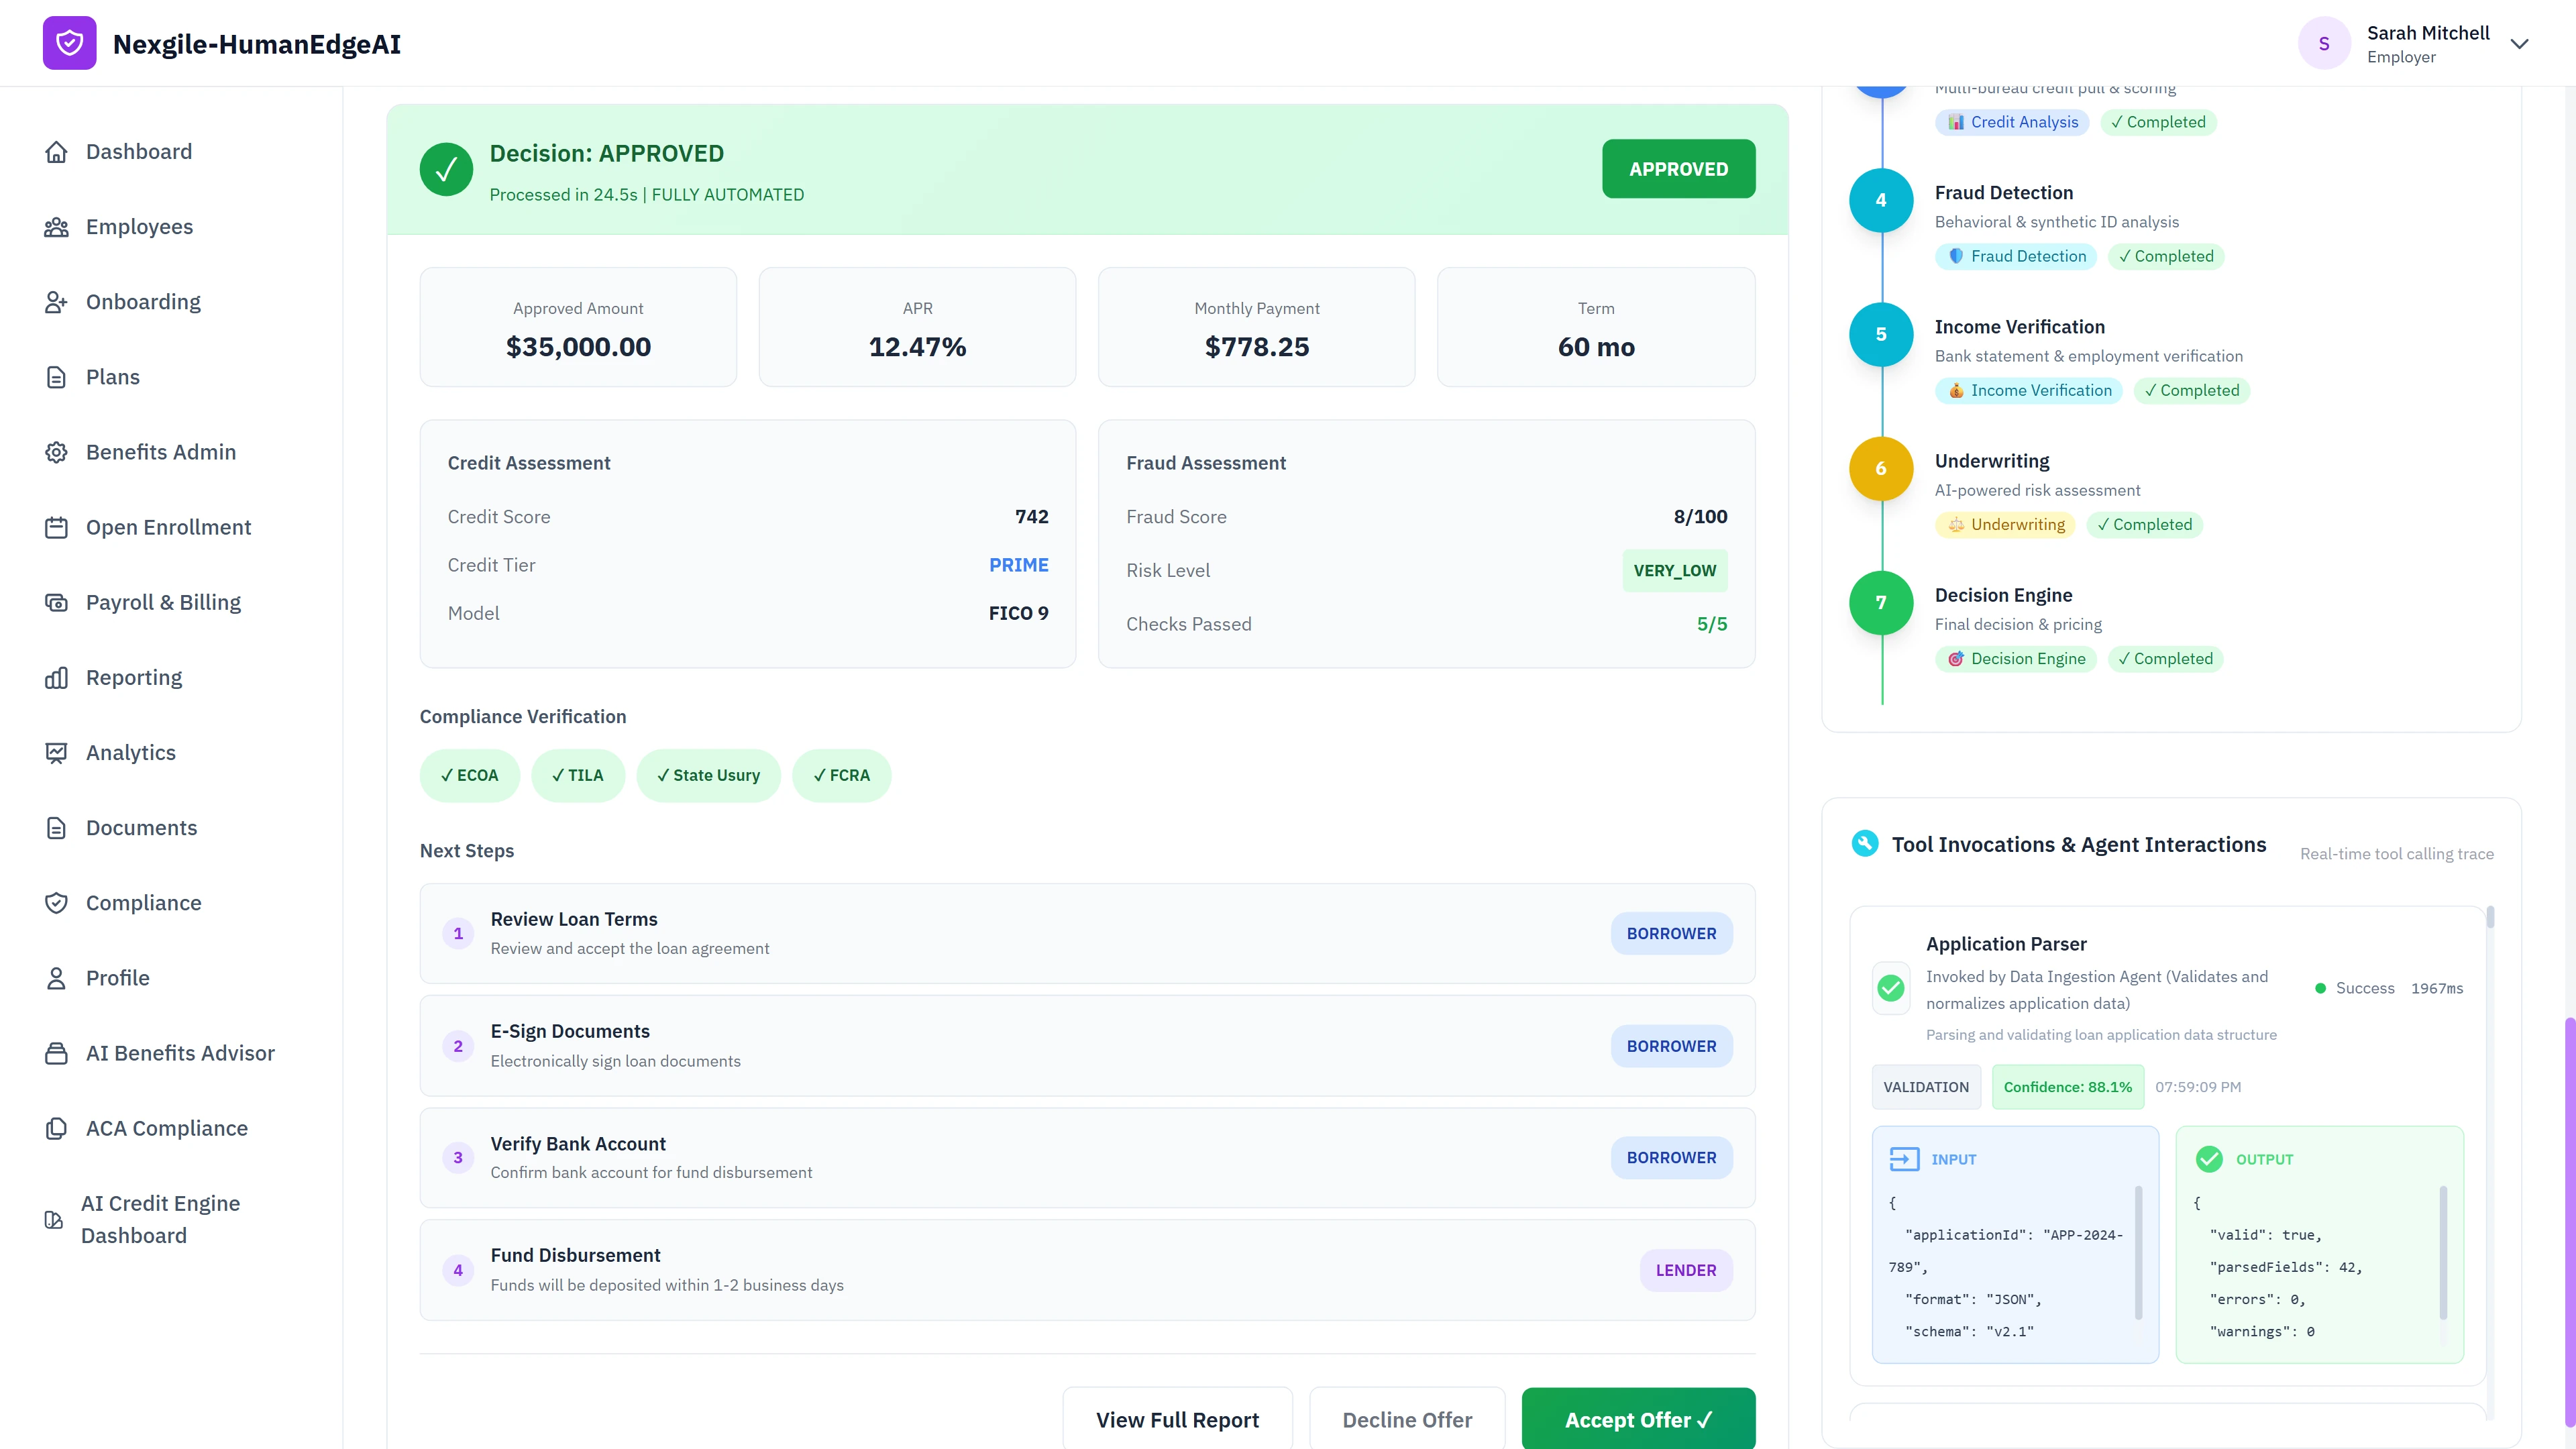Toggle the FCRA compliance badge

click(842, 775)
